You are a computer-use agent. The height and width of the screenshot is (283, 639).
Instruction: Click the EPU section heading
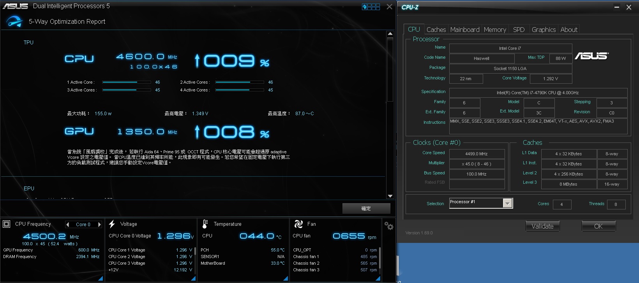(29, 188)
